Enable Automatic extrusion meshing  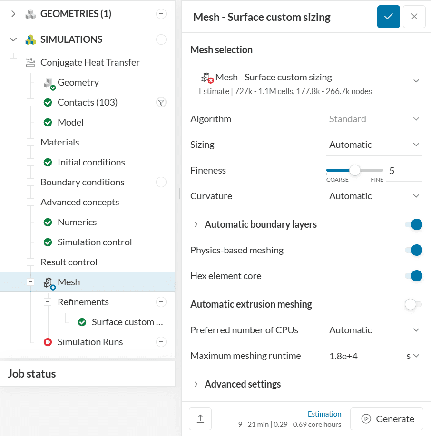(413, 304)
